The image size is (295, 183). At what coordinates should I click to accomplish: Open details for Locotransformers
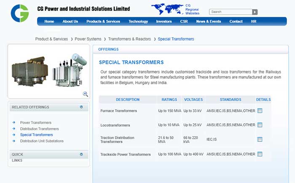click(260, 125)
